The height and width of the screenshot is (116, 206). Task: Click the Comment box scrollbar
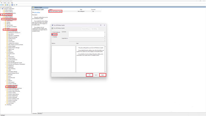point(105,34)
